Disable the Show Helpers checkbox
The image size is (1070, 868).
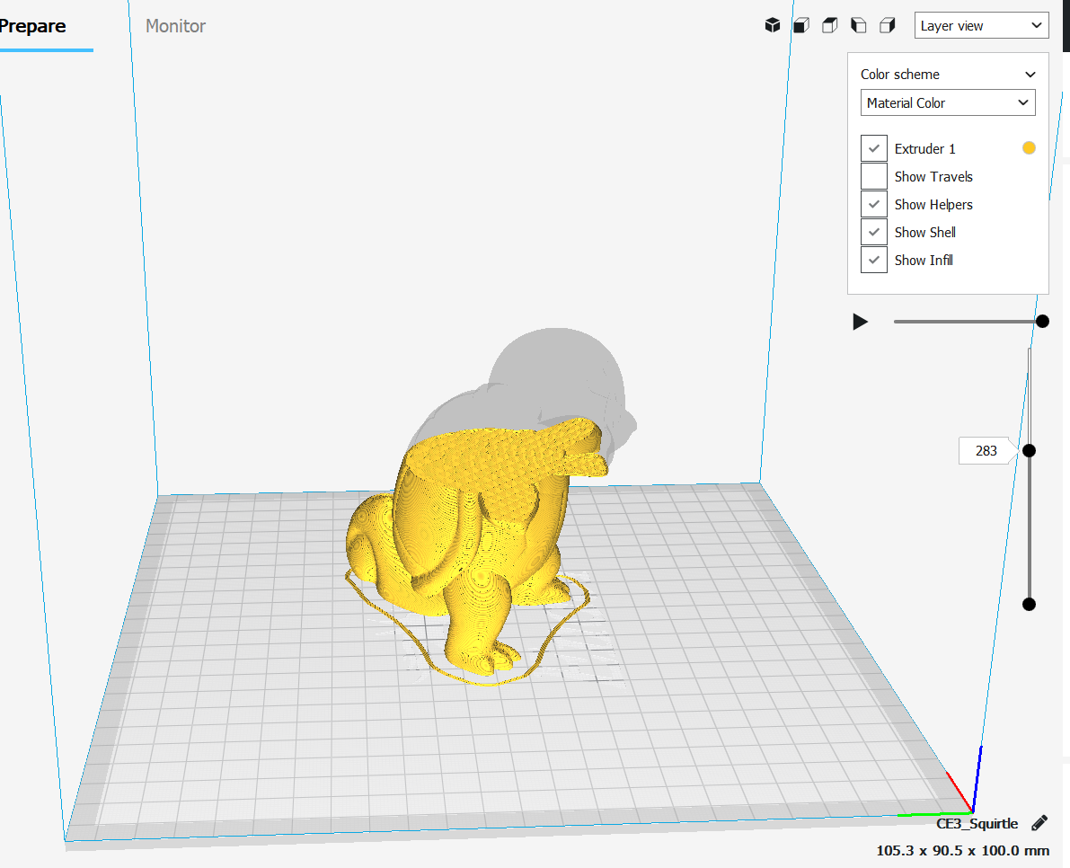click(x=873, y=204)
